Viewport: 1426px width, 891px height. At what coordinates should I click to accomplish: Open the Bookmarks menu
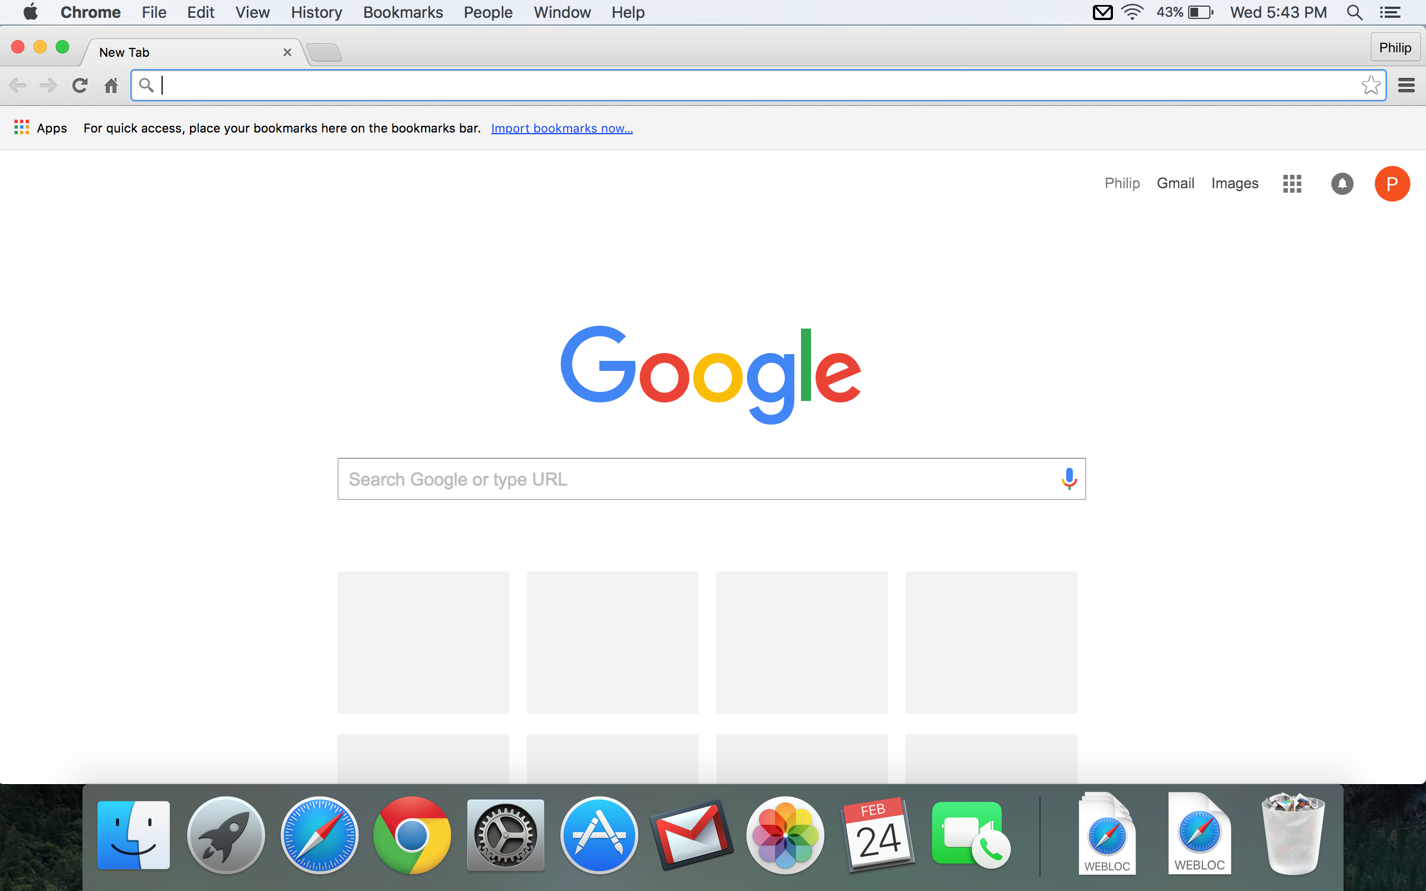click(403, 12)
